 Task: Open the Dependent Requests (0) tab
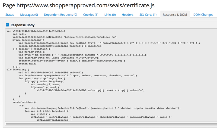(x=60, y=15)
